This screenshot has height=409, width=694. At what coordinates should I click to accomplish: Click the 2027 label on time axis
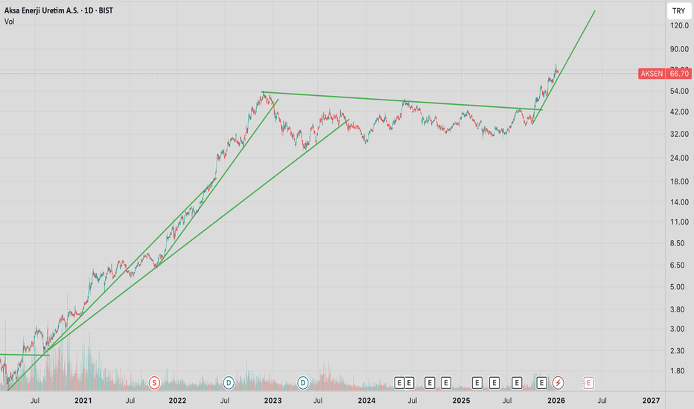coord(651,401)
